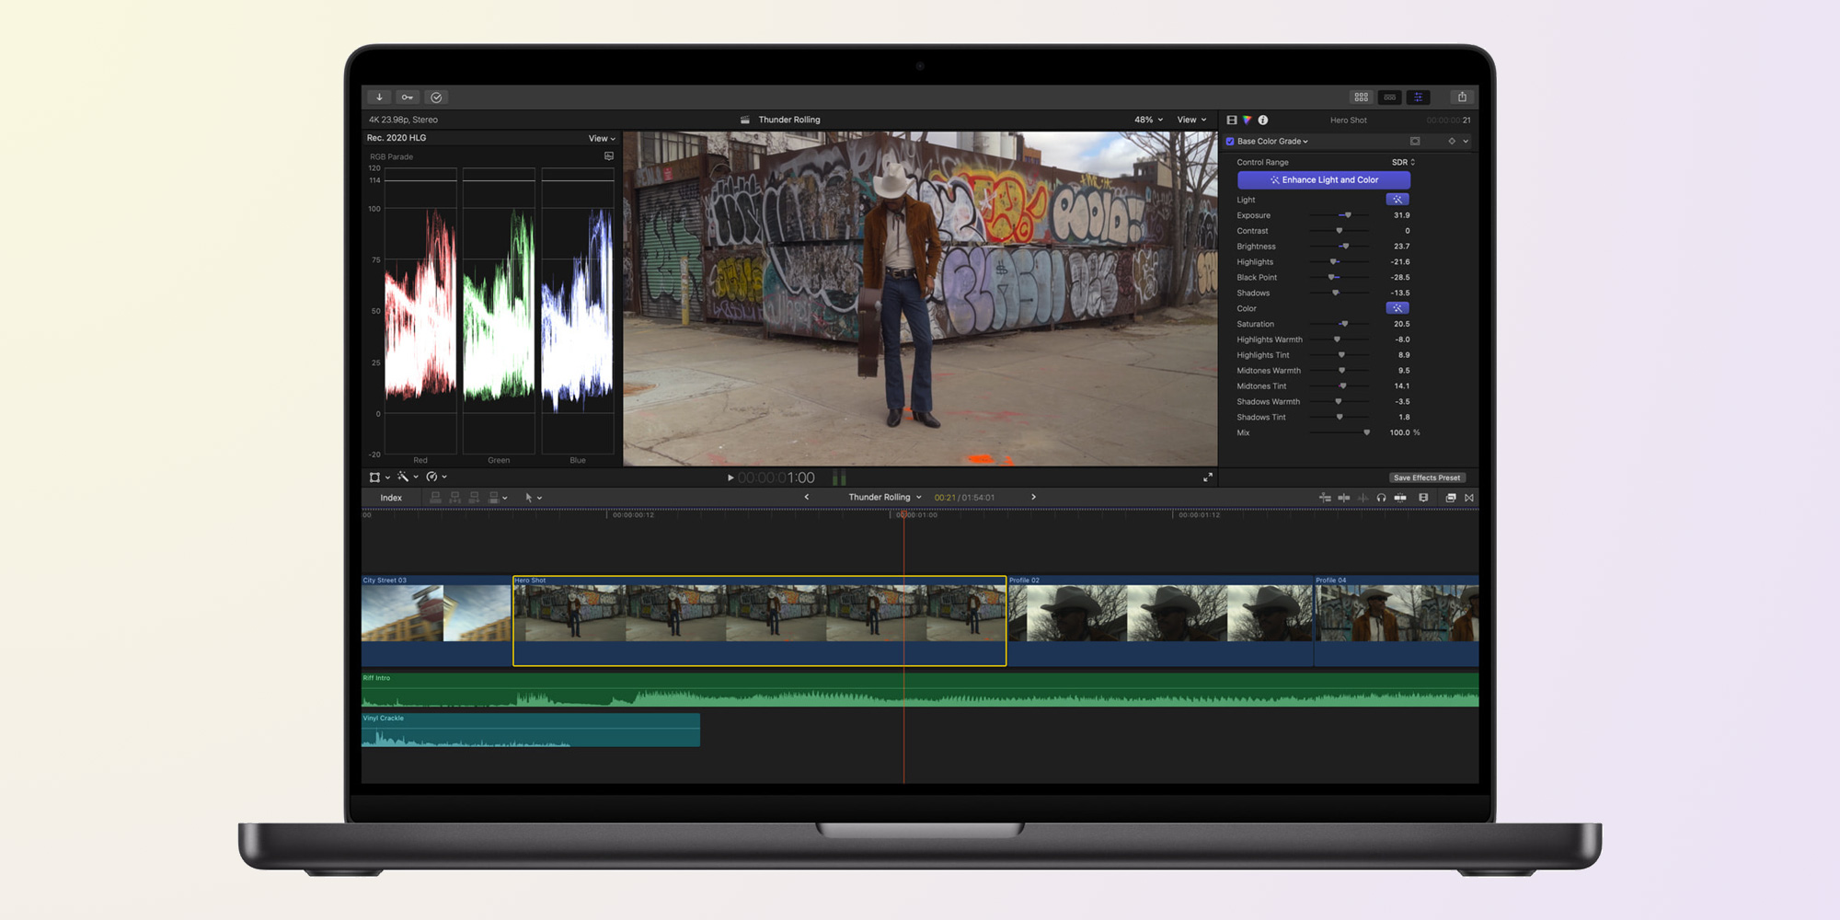
Task: Click the Info inspector icon
Action: pos(1263,121)
